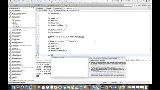Select USBank.java in Package Explorer

(x=18, y=29)
